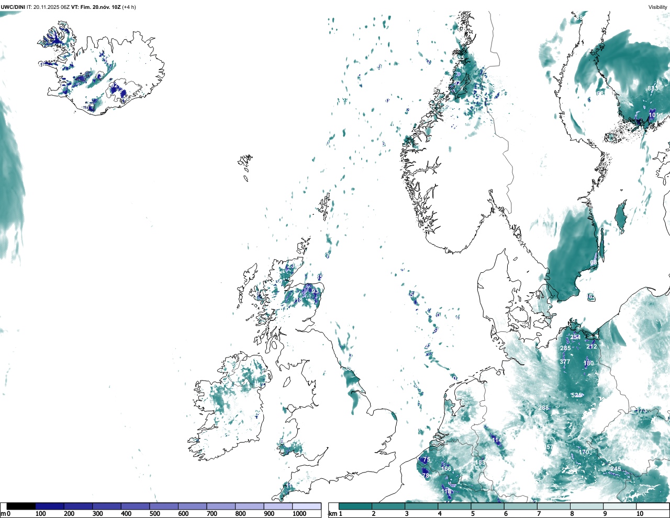Click the 183 visibility value on the map
Viewport: 670px width, 518px height.
pyautogui.click(x=480, y=463)
